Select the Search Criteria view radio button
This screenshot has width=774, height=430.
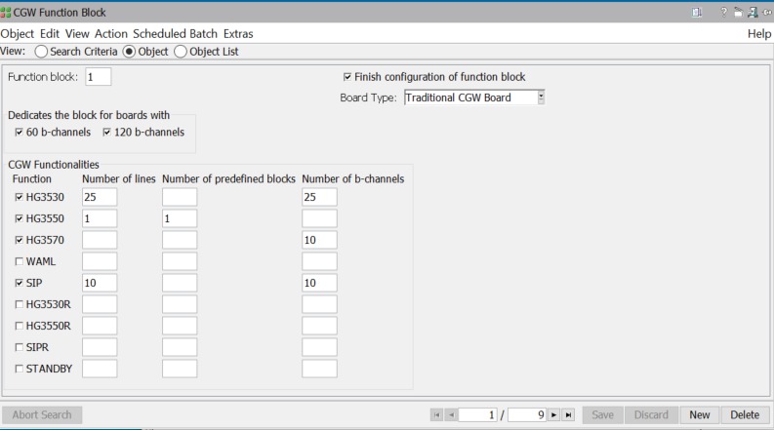tap(41, 52)
